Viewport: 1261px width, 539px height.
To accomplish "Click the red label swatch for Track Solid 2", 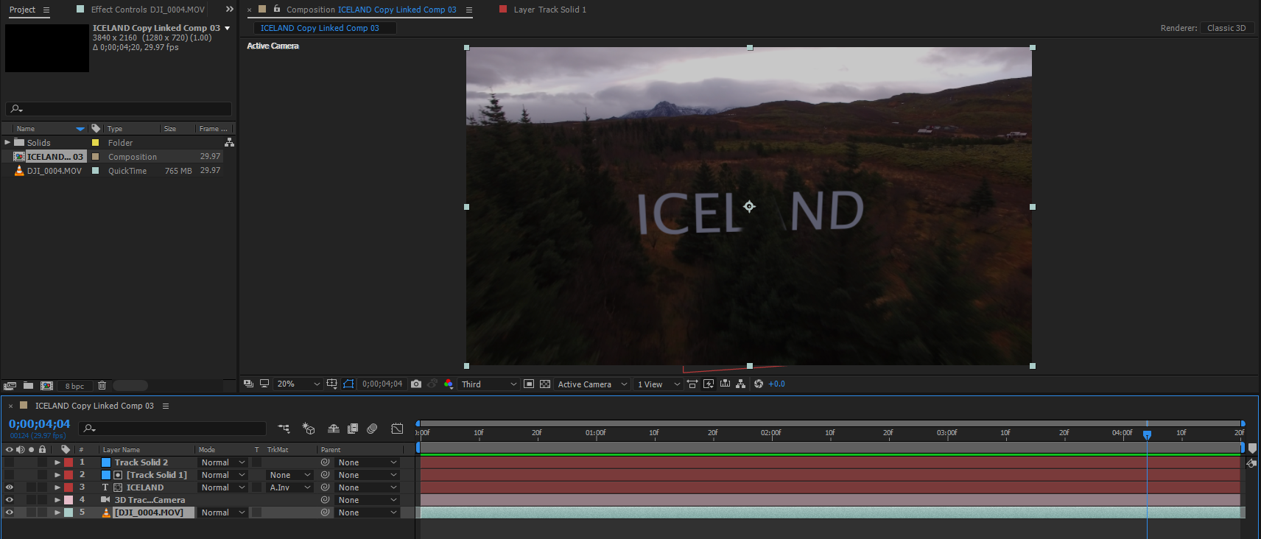I will click(69, 462).
